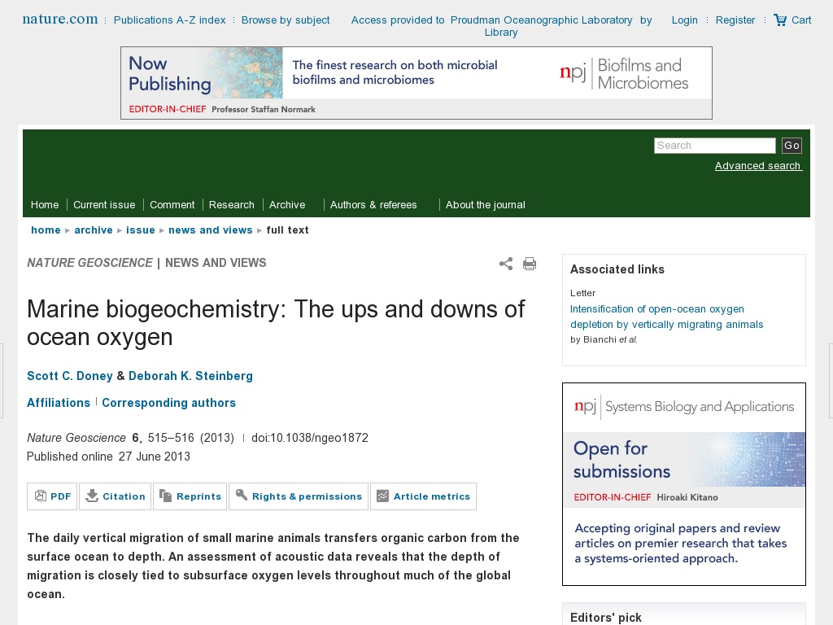833x625 pixels.
Task: Open Browse by subject link
Action: [286, 20]
